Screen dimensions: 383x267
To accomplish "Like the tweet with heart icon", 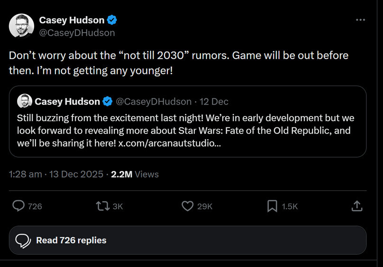I will pyautogui.click(x=188, y=206).
